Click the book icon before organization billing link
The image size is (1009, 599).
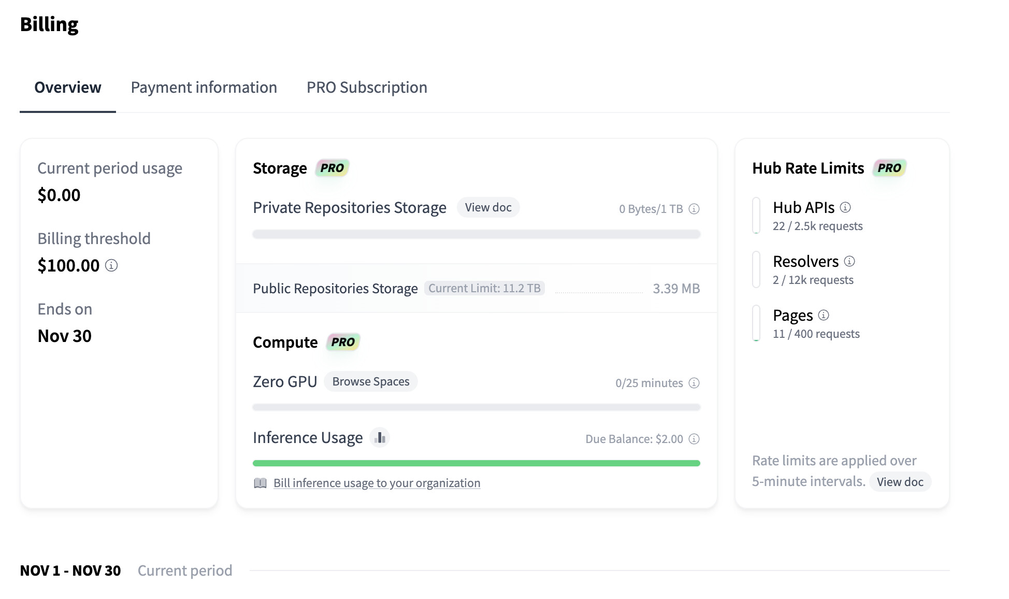click(260, 483)
